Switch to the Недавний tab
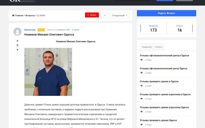 coord(147,47)
